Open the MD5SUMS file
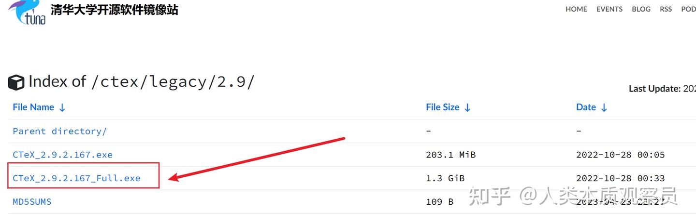The height and width of the screenshot is (224, 696). (x=32, y=202)
